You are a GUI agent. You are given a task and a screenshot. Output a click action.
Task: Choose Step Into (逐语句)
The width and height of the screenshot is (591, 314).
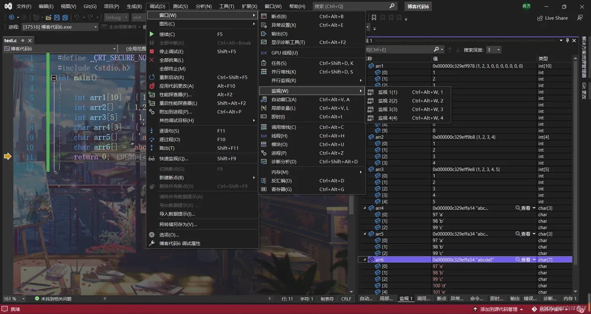click(169, 131)
